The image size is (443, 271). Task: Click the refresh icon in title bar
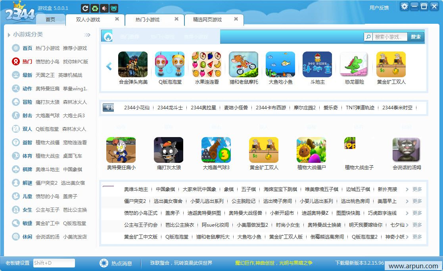tap(85, 8)
